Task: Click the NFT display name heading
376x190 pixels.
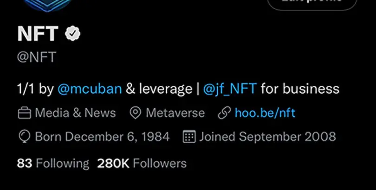Action: (38, 34)
